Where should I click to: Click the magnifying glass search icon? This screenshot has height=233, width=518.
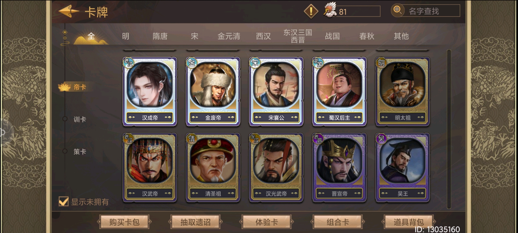[x=397, y=10]
